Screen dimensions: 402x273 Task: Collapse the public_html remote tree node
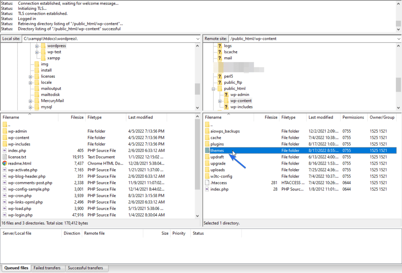(213, 89)
